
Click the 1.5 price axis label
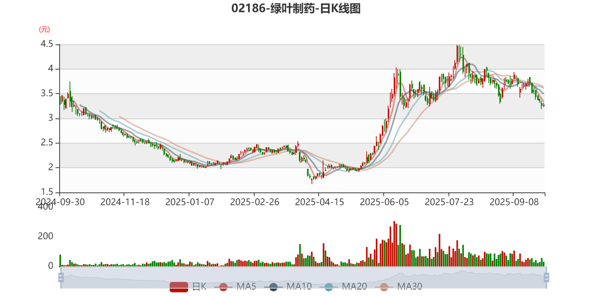[x=47, y=192]
